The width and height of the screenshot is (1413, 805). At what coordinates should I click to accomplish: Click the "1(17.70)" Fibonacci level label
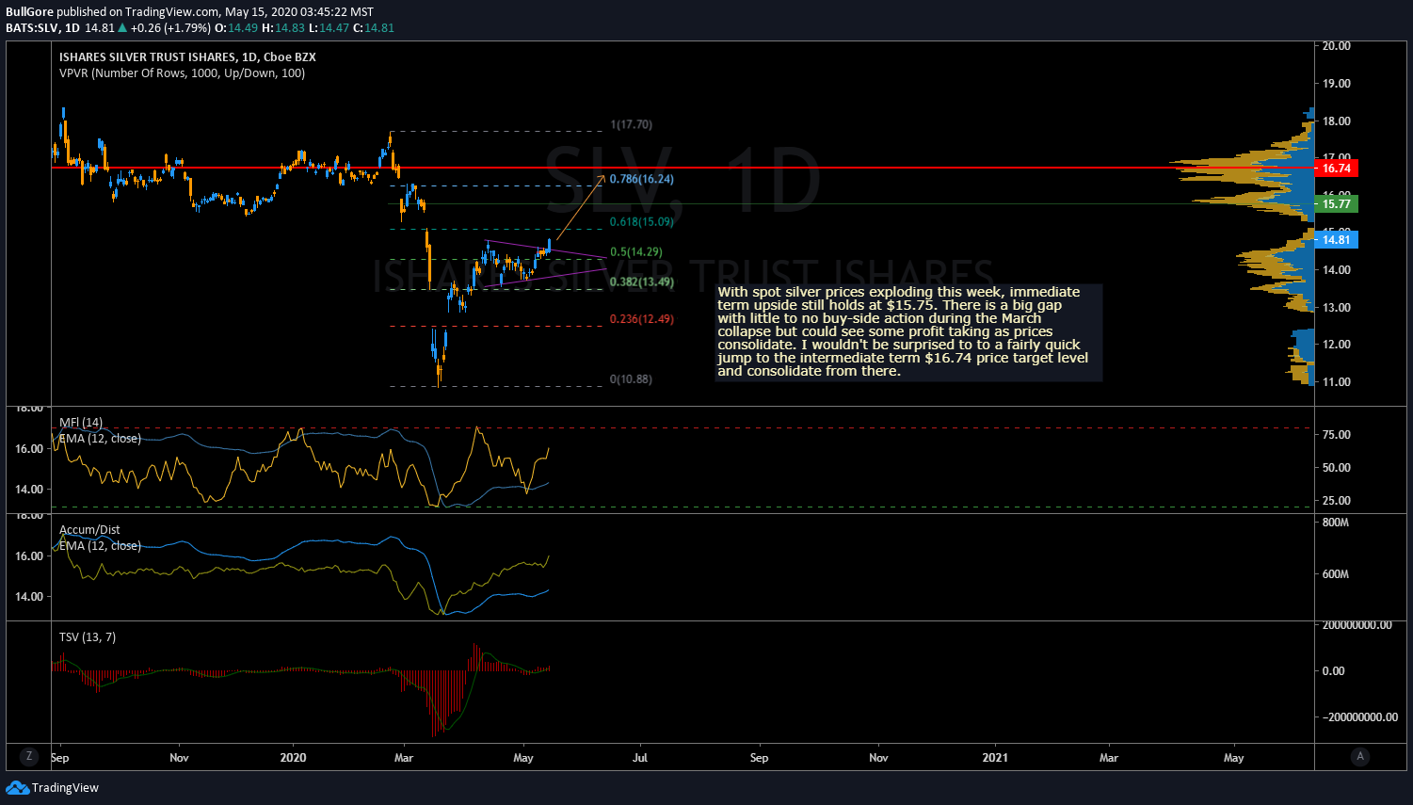click(x=631, y=124)
